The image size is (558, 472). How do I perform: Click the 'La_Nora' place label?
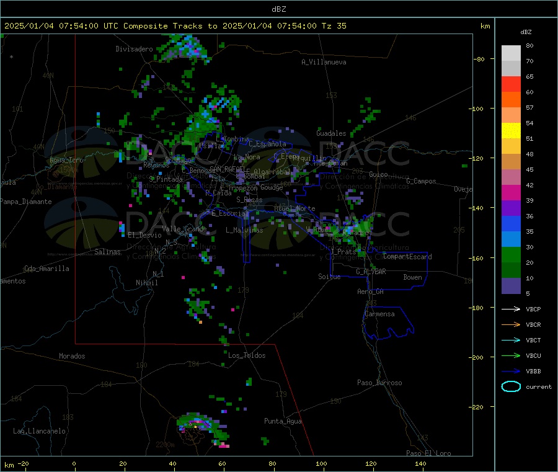click(x=247, y=157)
